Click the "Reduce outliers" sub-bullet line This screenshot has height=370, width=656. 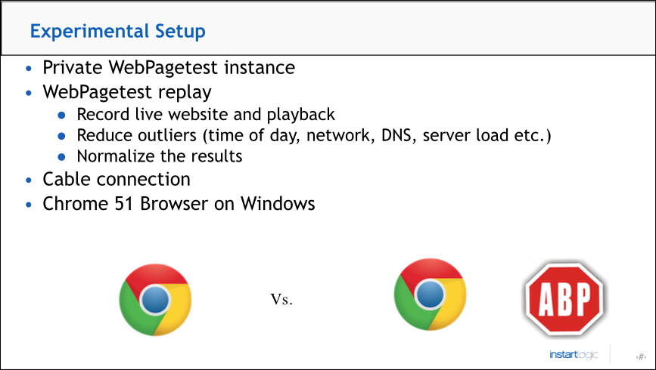(314, 135)
